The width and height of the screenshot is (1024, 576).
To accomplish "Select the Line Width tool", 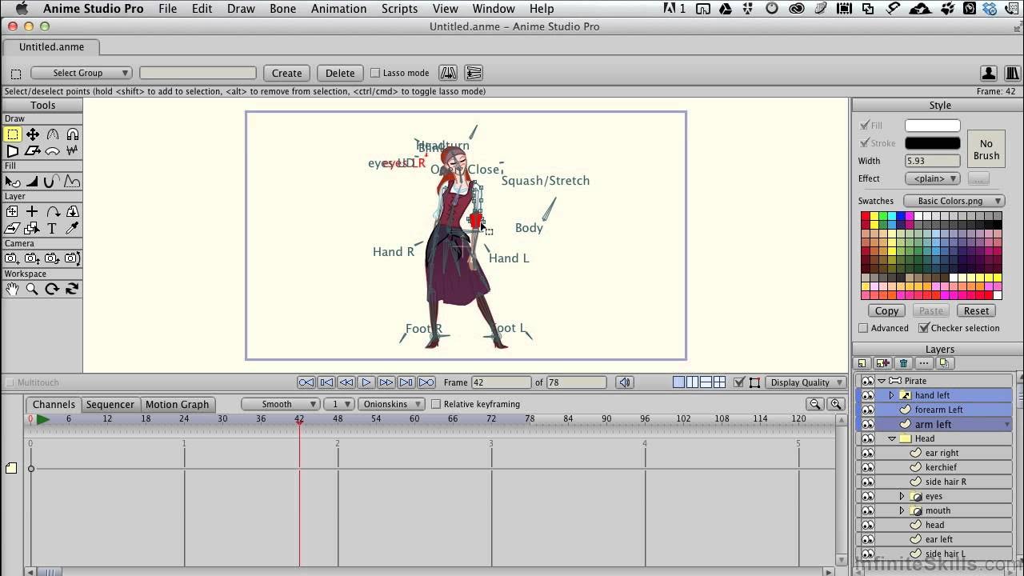I will (33, 181).
